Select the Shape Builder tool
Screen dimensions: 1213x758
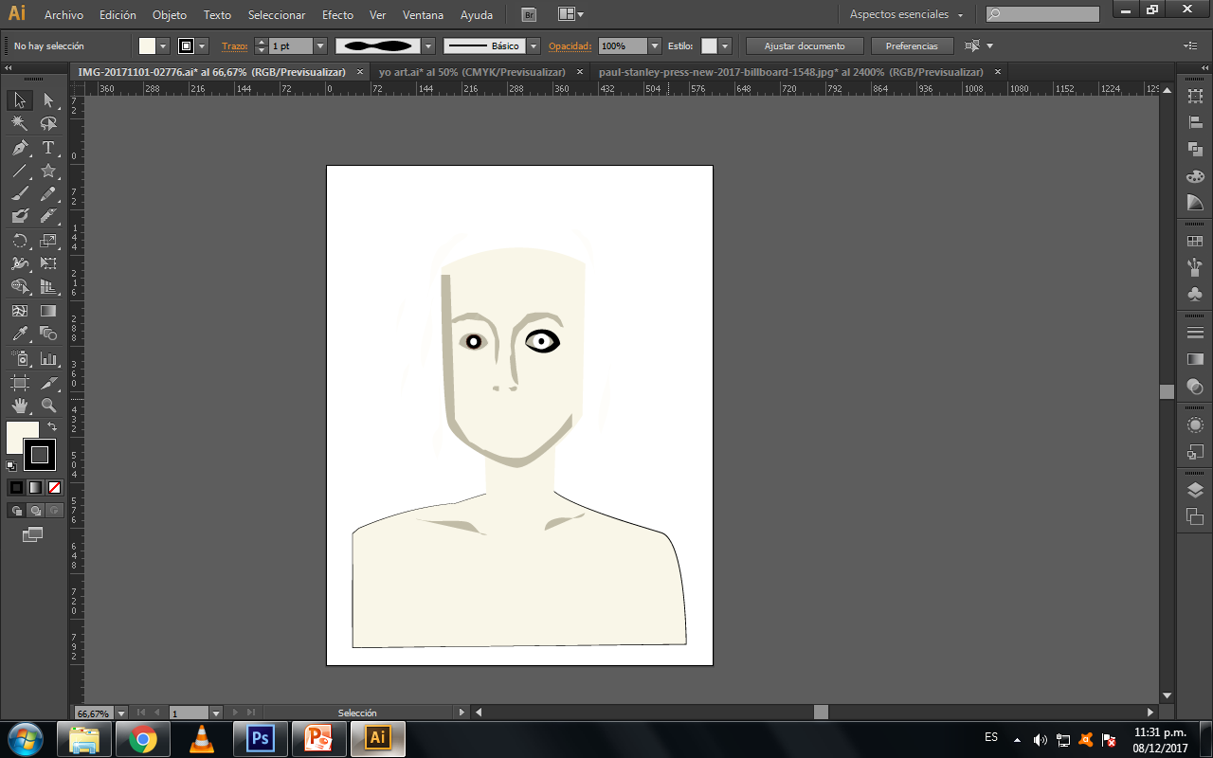[x=19, y=286]
